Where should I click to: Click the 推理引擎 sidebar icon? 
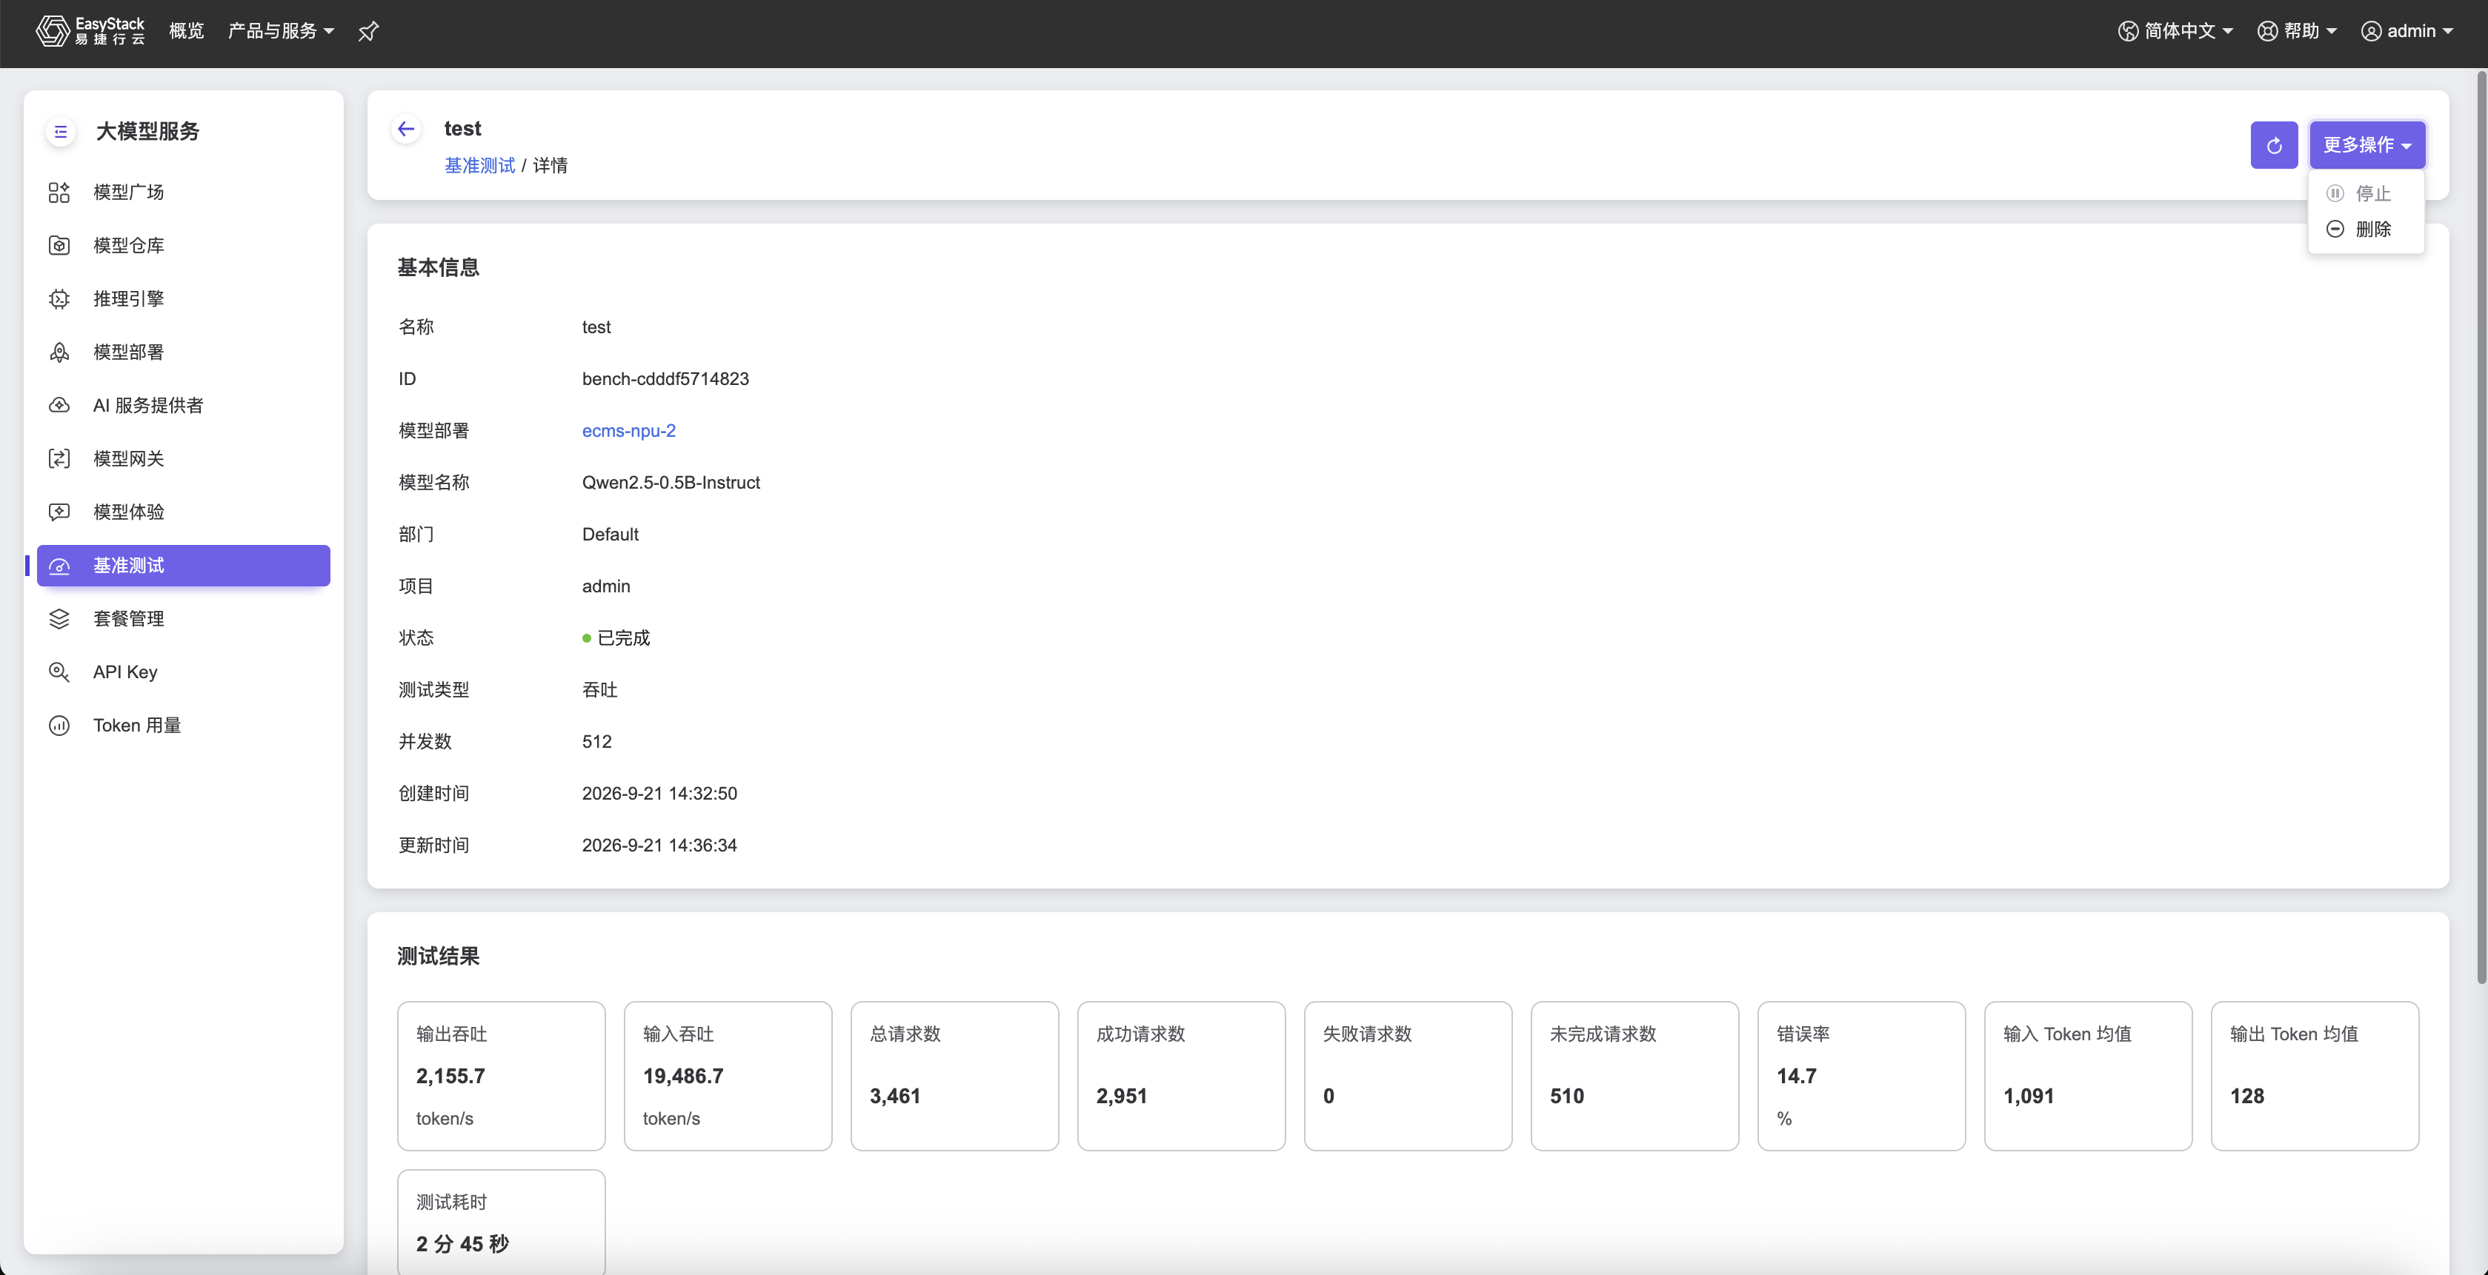(59, 298)
